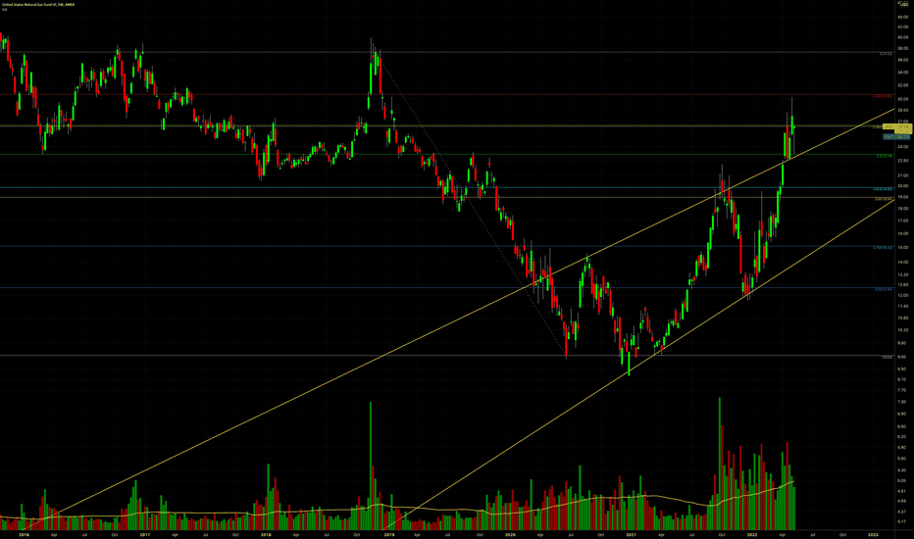Select the blue Fibonacci label near 15.00
The height and width of the screenshot is (539, 914).
pyautogui.click(x=883, y=248)
